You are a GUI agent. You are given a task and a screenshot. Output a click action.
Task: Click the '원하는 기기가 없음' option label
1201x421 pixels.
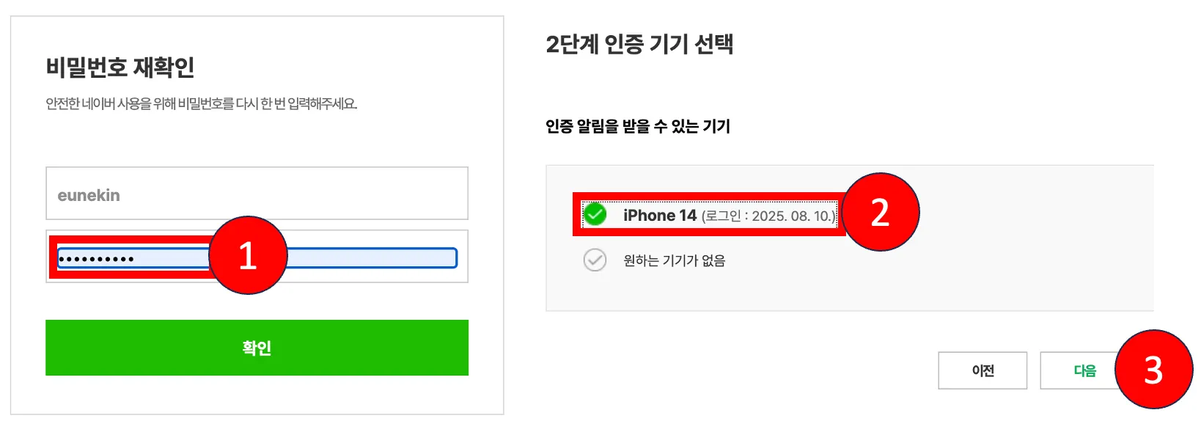[x=674, y=260]
